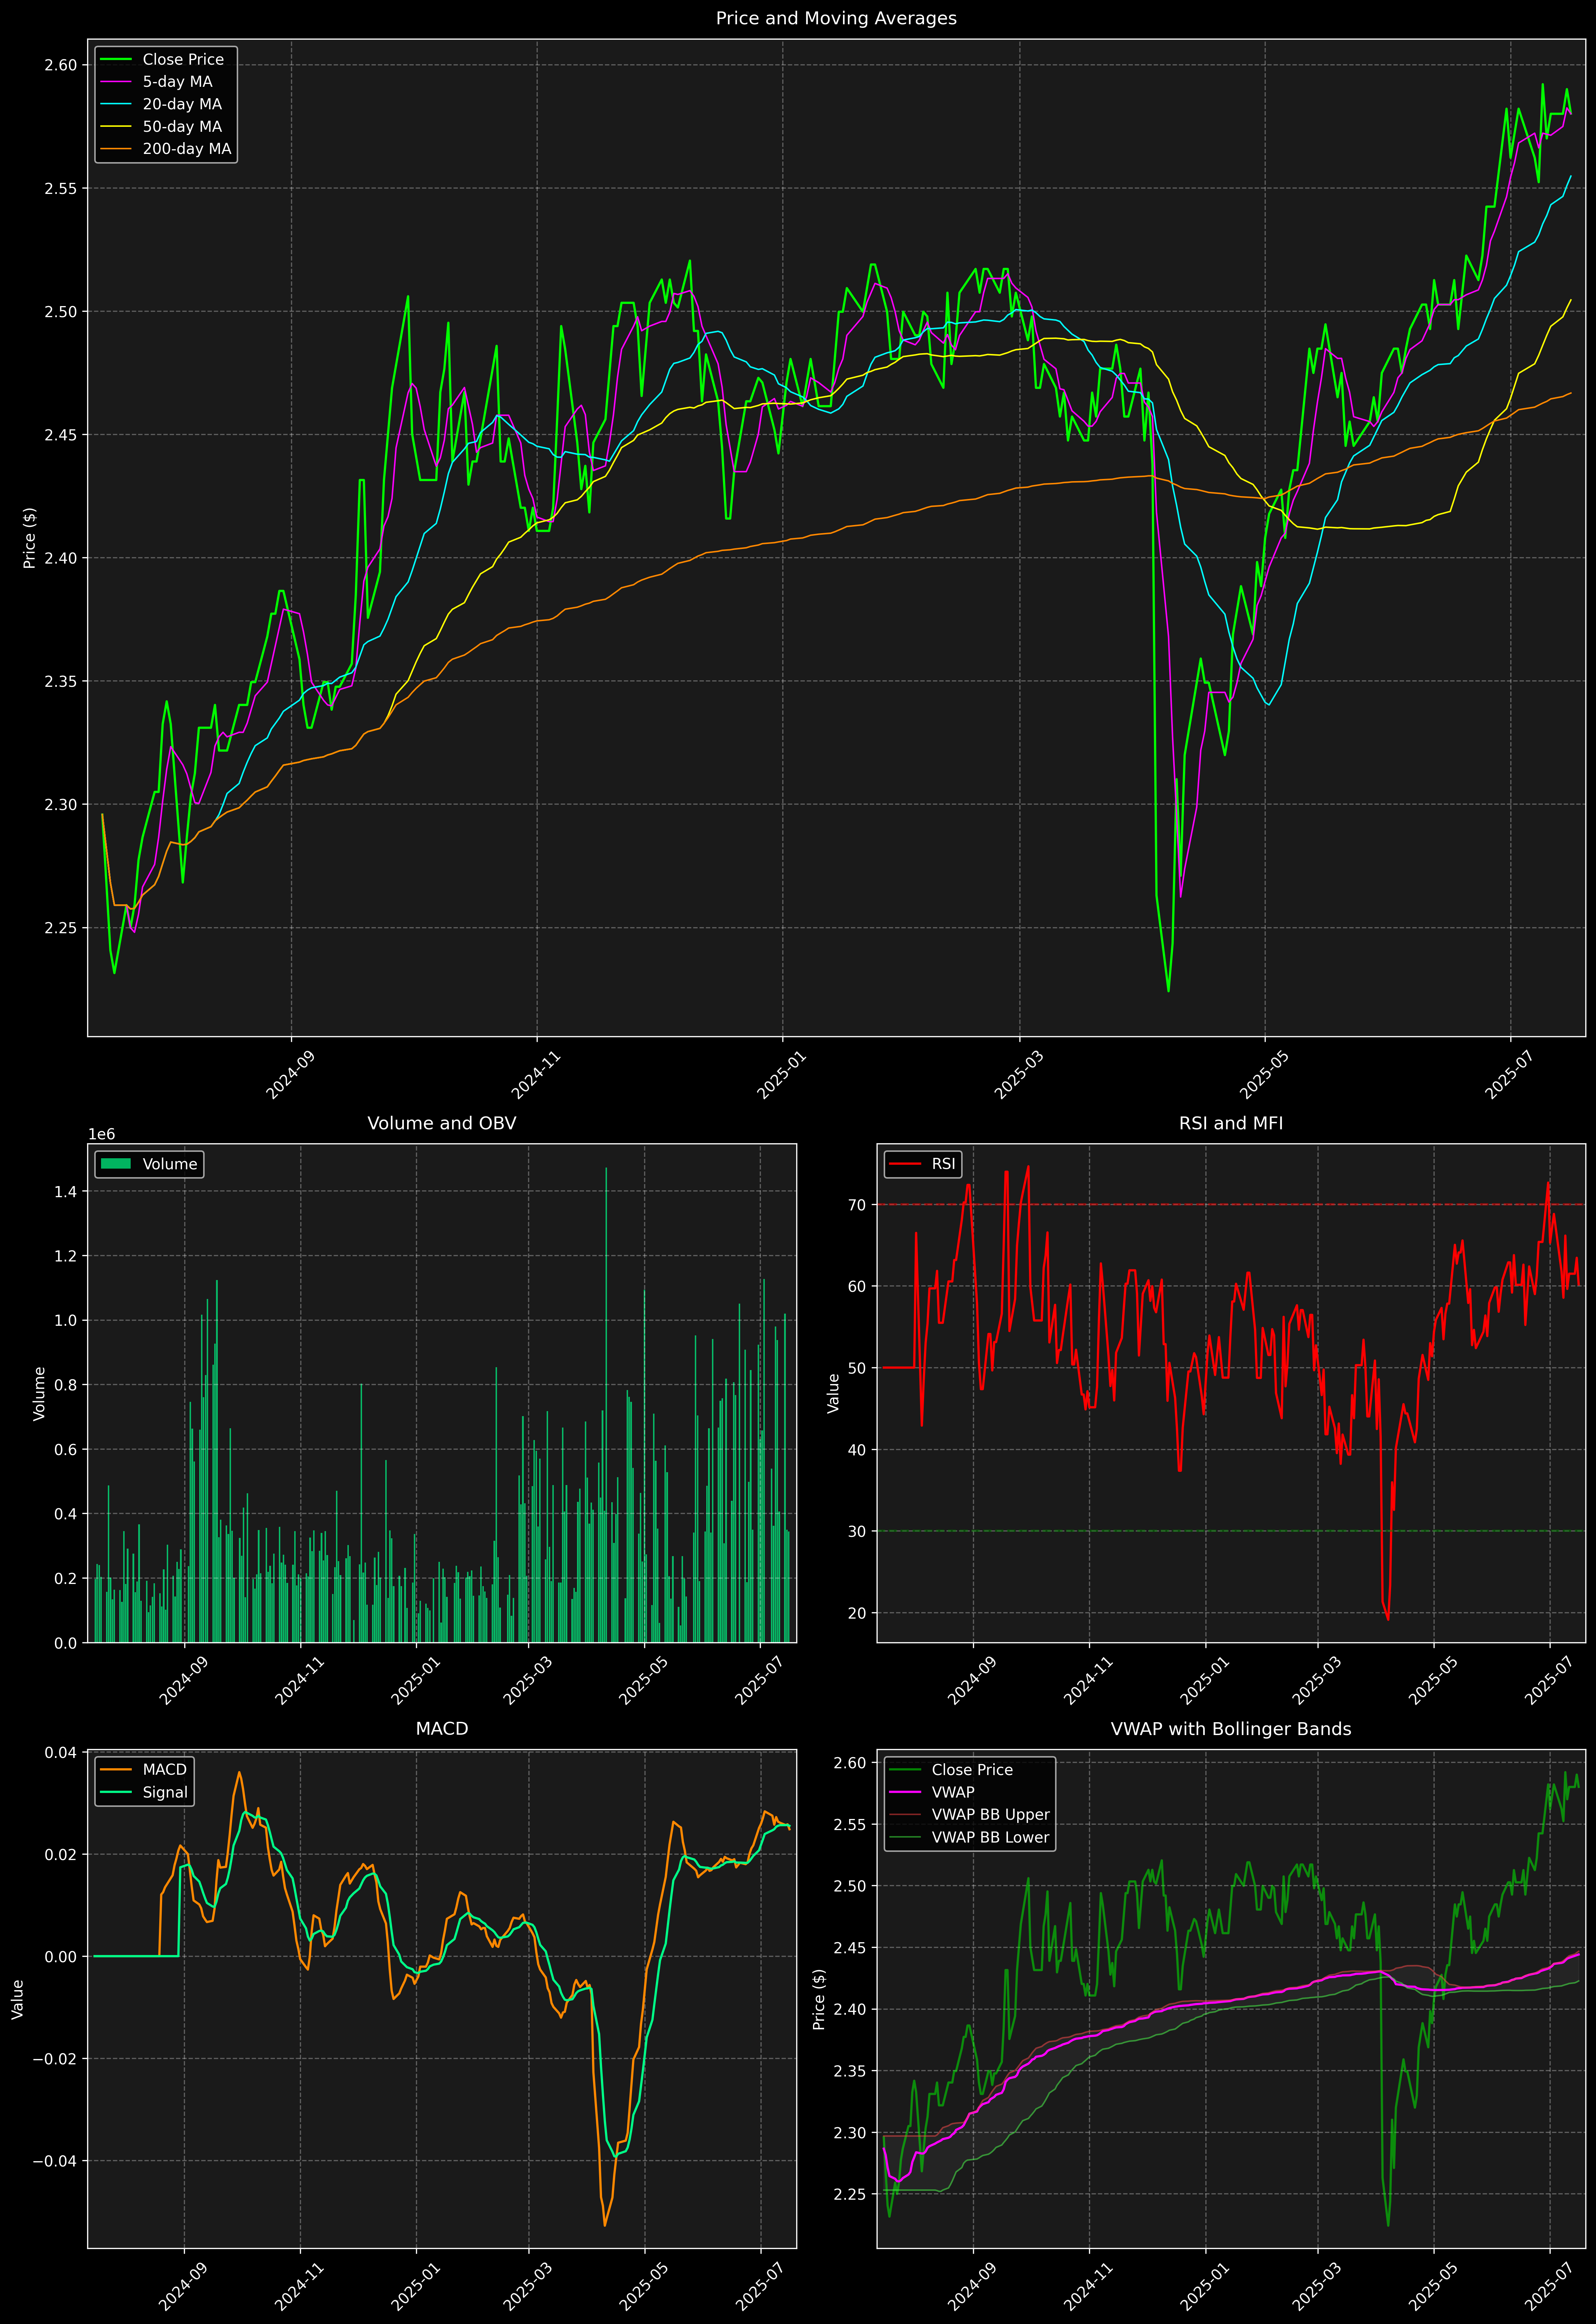This screenshot has height=2324, width=1596.
Task: Click the 2.60 tick on the VWAP chart axis
Action: tap(850, 1763)
